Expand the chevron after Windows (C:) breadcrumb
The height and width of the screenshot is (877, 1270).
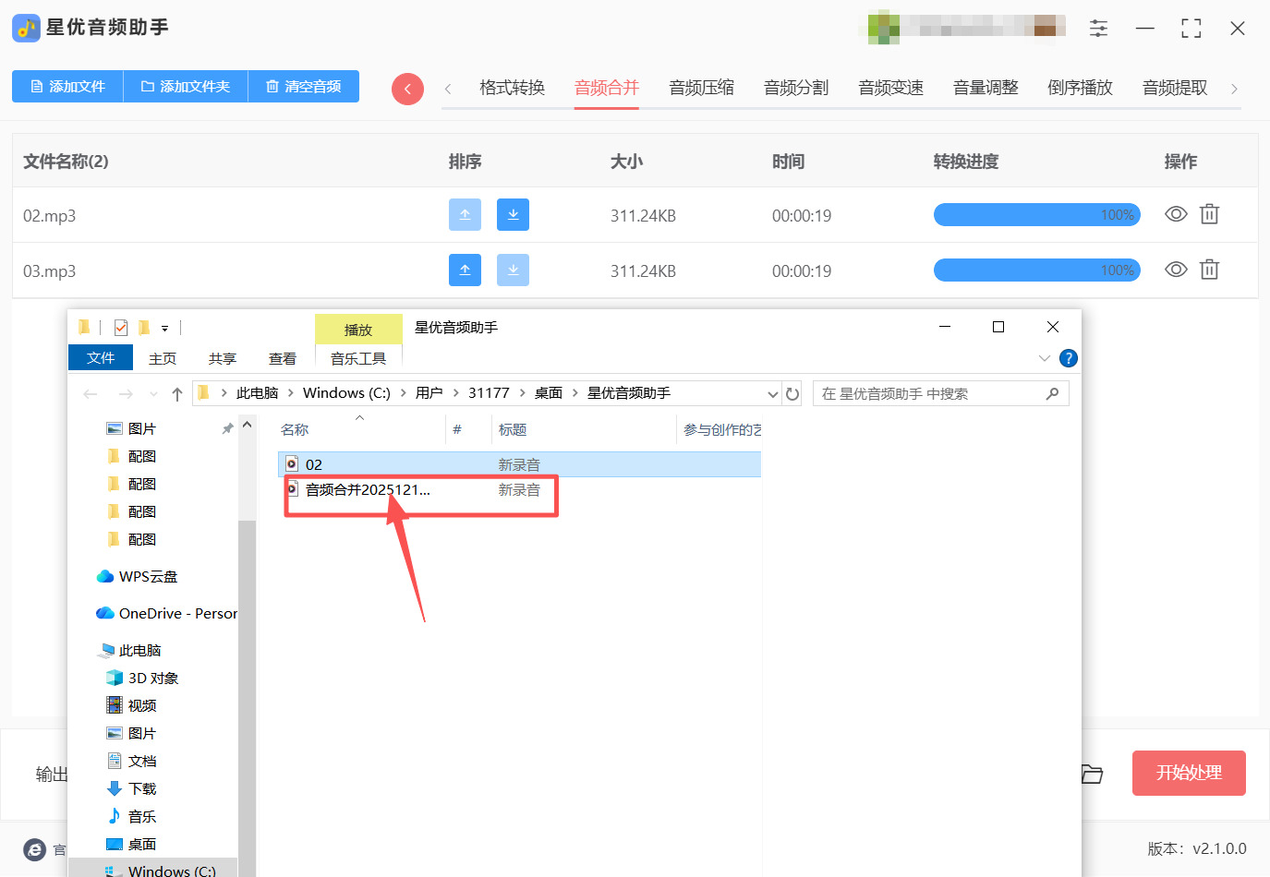point(403,393)
